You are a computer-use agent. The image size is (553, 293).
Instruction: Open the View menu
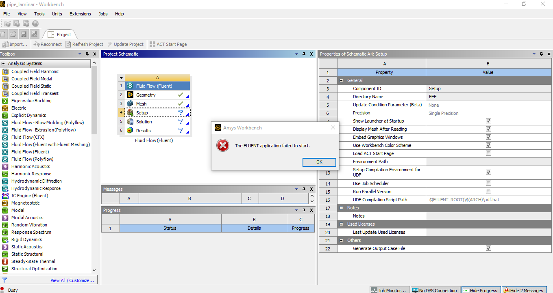22,14
